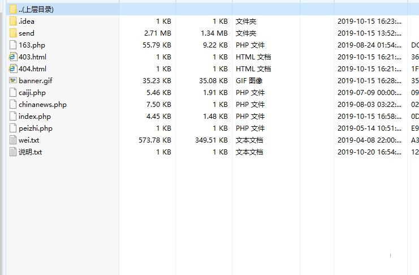Click the date 2019-05-14 10:51 cell
The height and width of the screenshot is (275, 419).
click(369, 128)
